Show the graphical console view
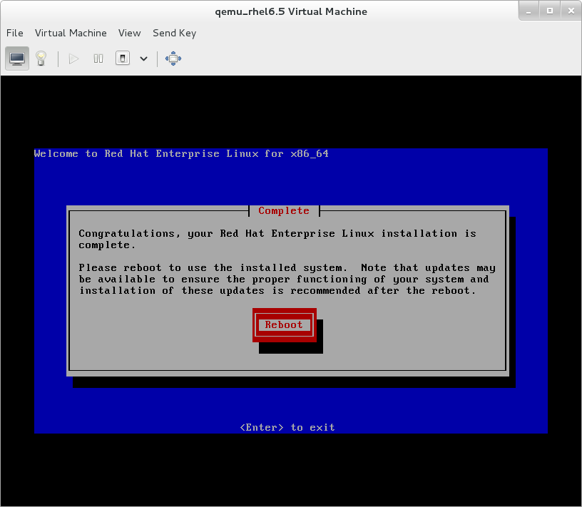Screen dimensions: 582x507 (17, 58)
